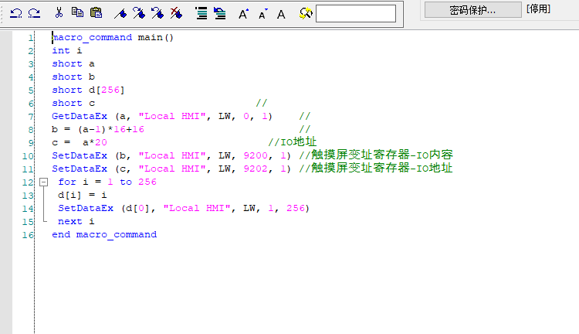
Task: Click the Redo arrow icon
Action: 34,13
